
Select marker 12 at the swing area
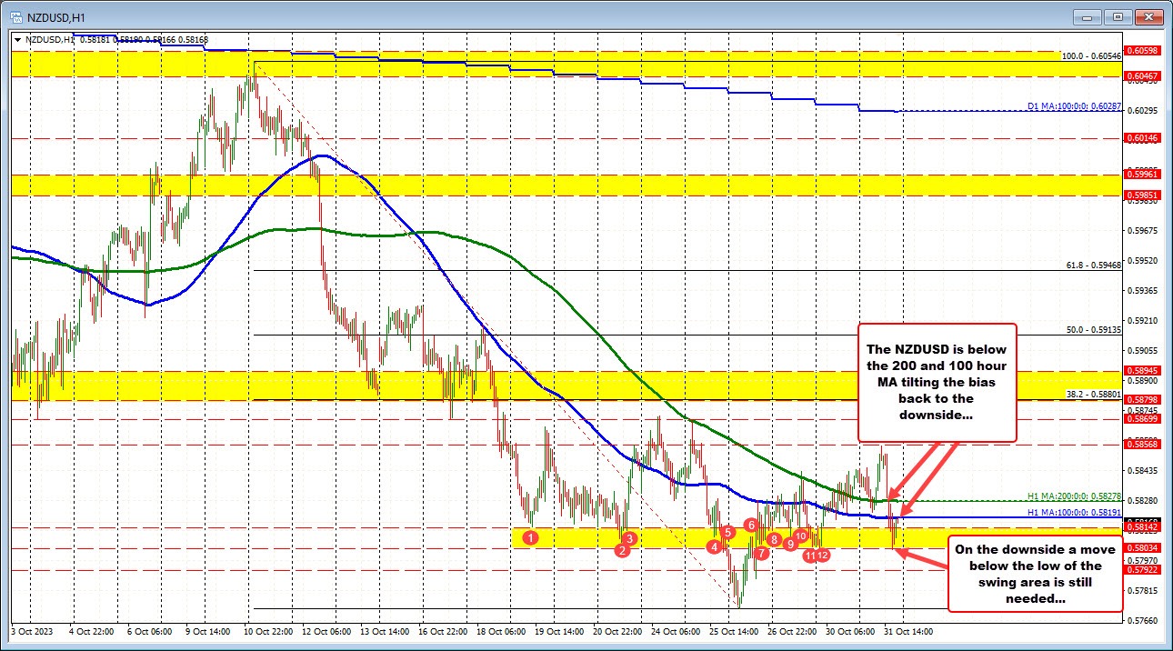(x=823, y=555)
